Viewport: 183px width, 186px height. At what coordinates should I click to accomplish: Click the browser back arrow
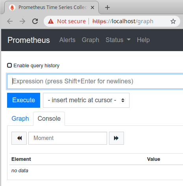tap(10, 21)
